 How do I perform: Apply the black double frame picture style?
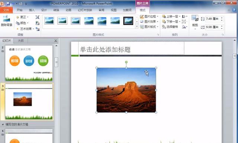tap(128, 21)
